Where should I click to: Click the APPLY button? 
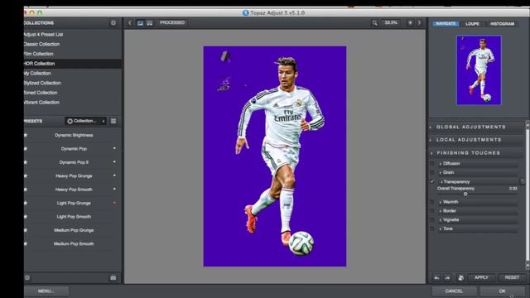(481, 278)
